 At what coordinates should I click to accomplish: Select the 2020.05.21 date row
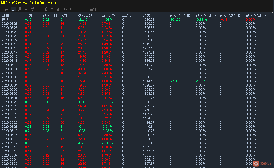(10, 127)
